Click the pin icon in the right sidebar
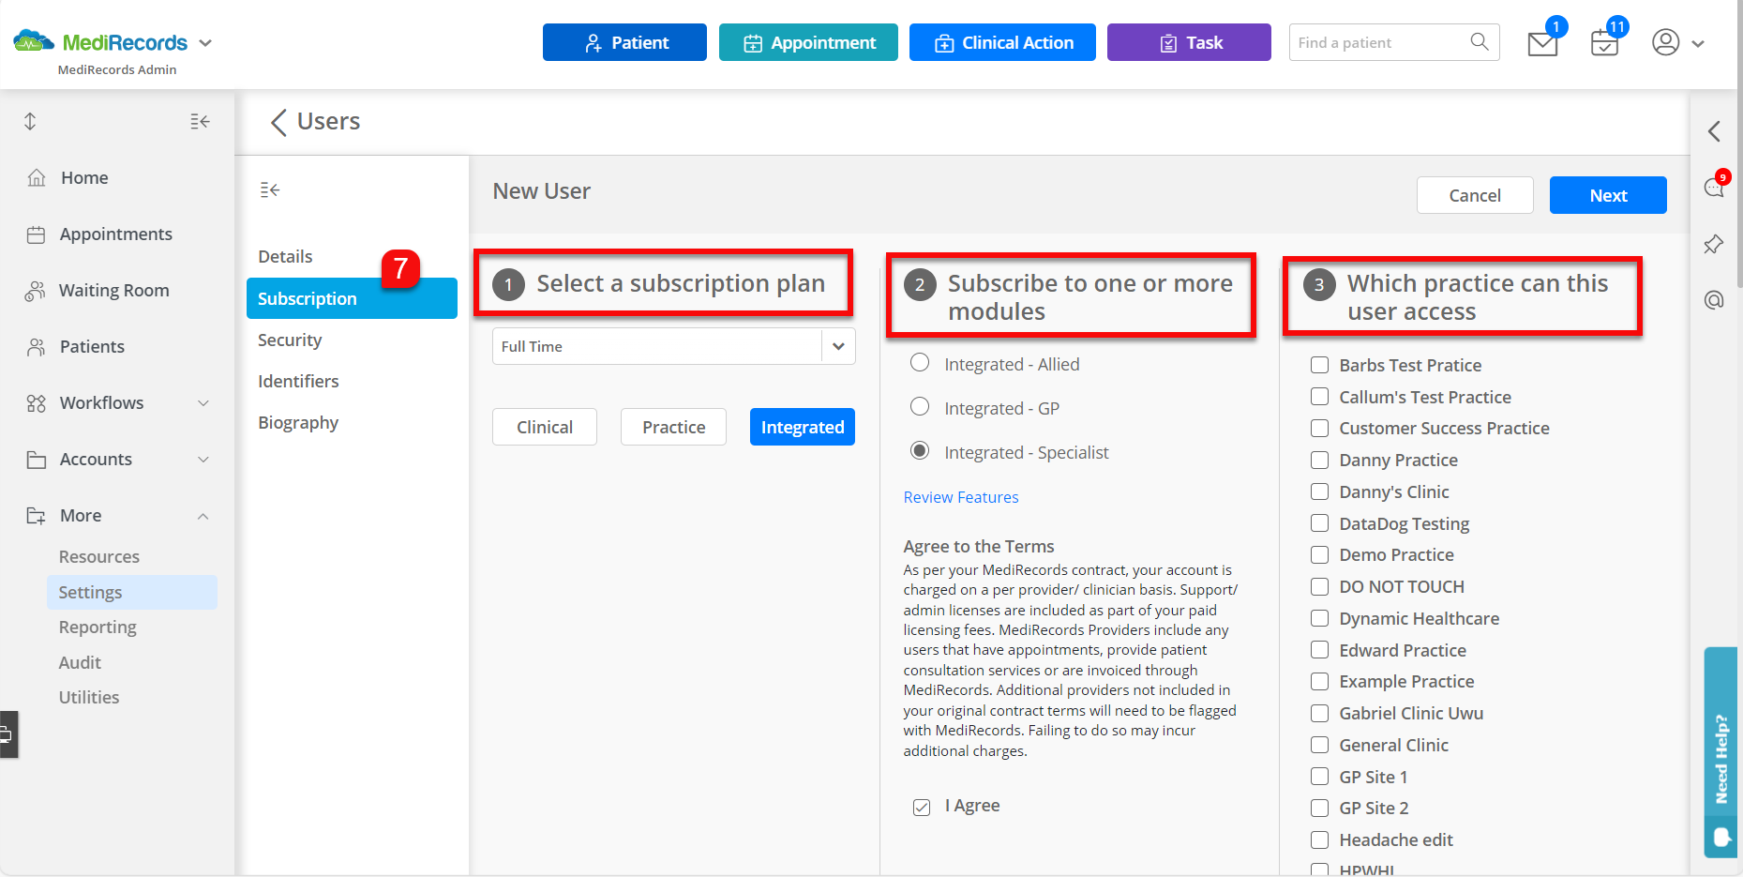The width and height of the screenshot is (1743, 877). [x=1713, y=244]
